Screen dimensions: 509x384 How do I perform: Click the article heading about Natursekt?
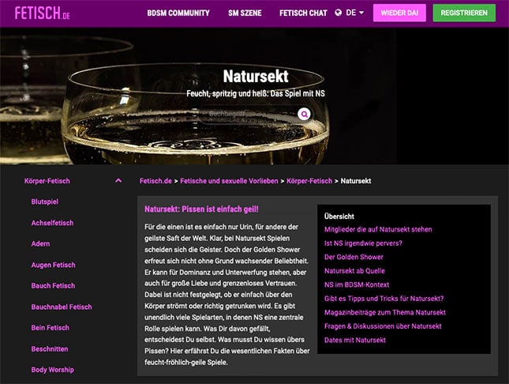(x=201, y=209)
